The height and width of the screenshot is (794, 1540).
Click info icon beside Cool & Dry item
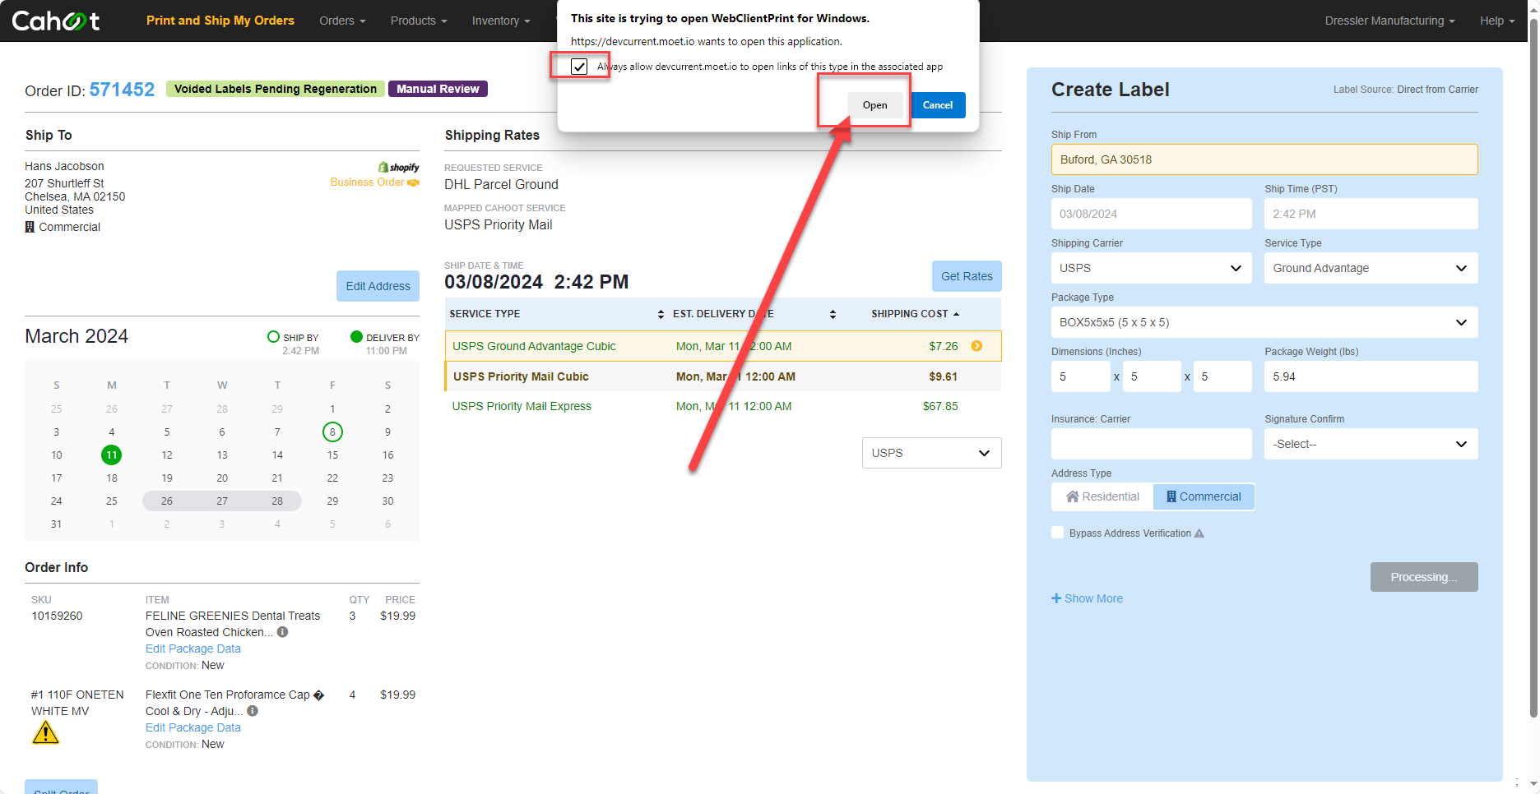(253, 711)
